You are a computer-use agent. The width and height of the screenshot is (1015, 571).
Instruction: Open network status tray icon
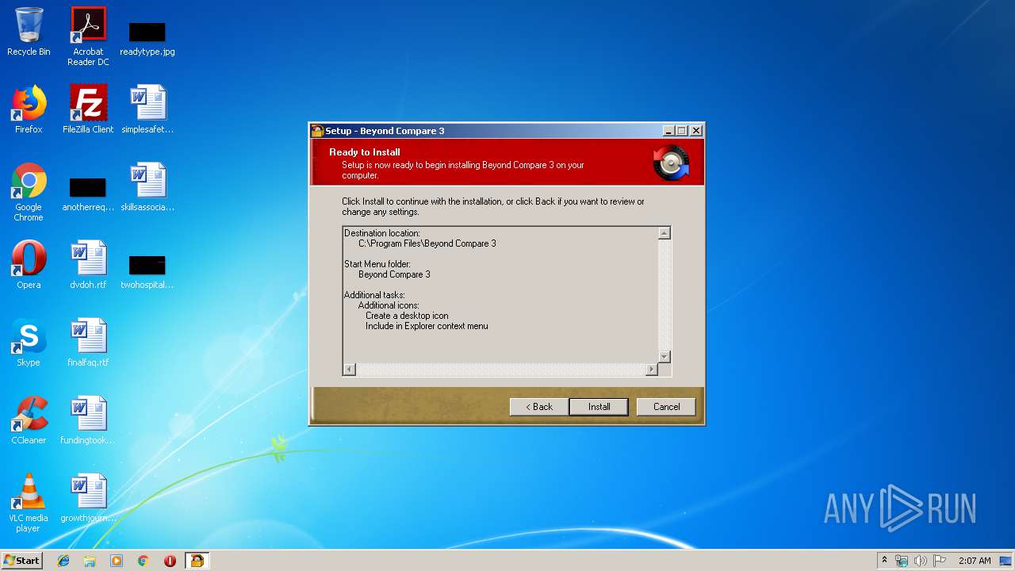[902, 561]
